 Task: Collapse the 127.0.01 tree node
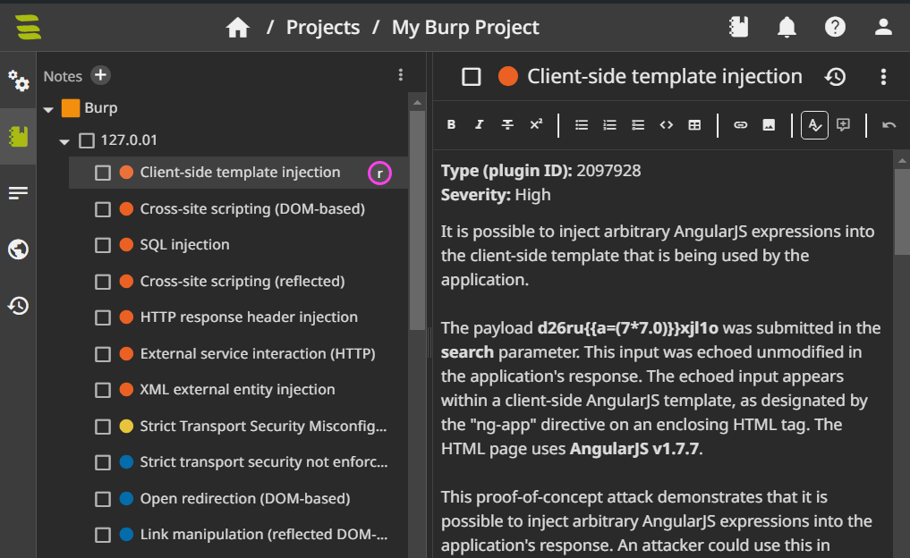pyautogui.click(x=64, y=141)
